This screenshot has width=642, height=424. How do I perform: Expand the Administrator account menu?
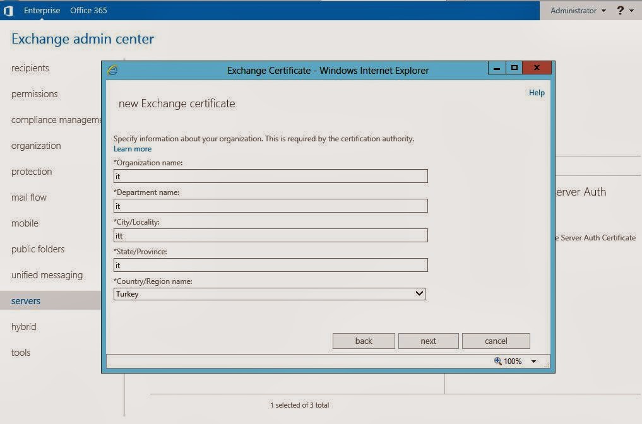(578, 11)
